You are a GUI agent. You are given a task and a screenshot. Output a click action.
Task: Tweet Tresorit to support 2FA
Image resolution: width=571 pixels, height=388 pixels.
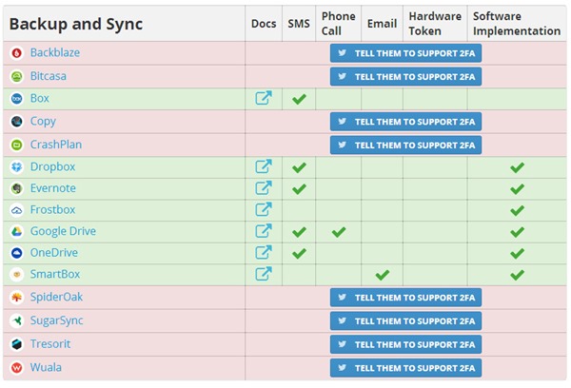point(405,343)
